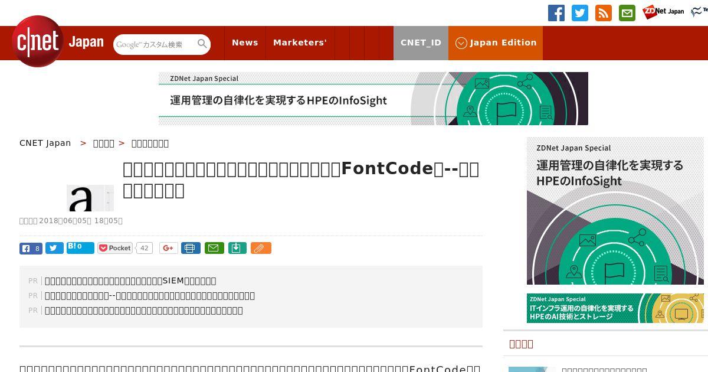Share article on Google+
708x372 pixels.
(x=169, y=248)
